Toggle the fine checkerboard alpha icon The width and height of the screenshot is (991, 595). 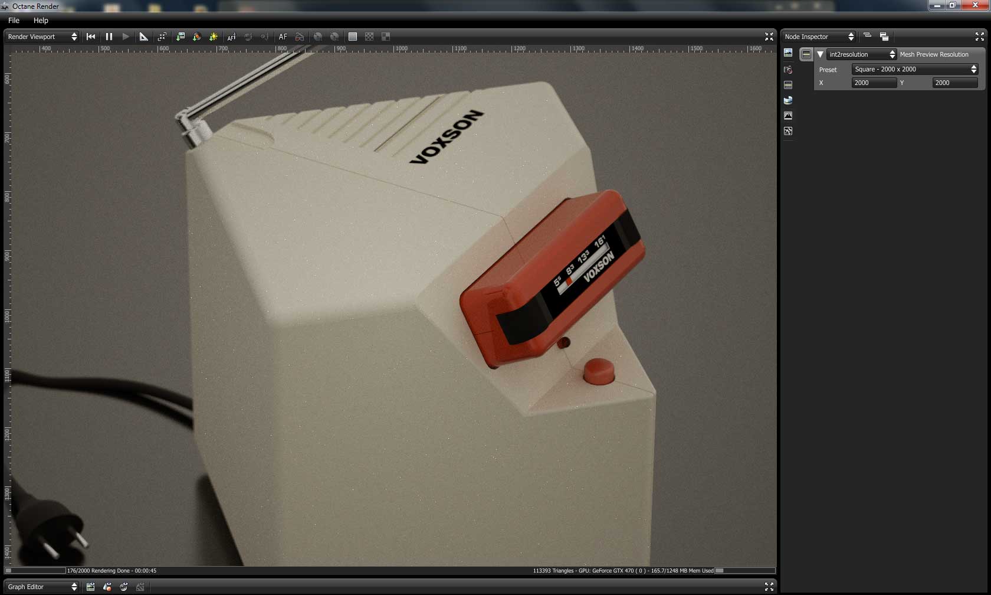tap(369, 37)
